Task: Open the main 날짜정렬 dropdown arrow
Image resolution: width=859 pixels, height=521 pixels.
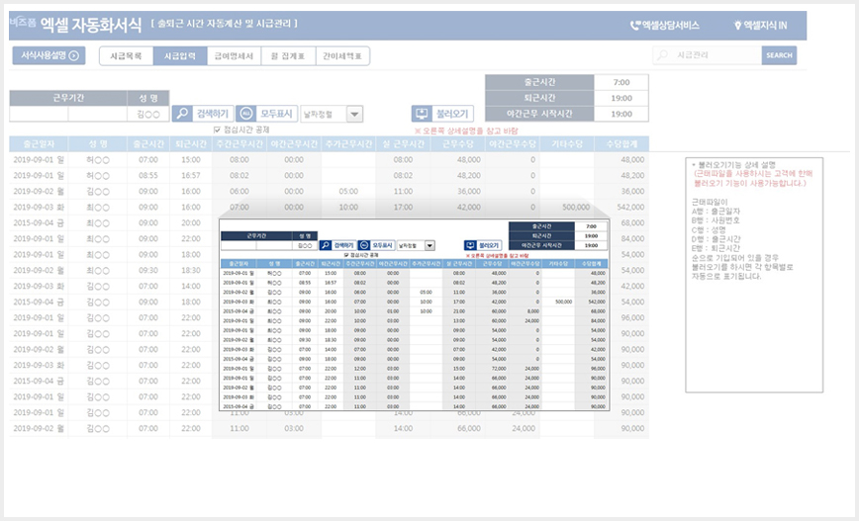Action: coord(355,114)
